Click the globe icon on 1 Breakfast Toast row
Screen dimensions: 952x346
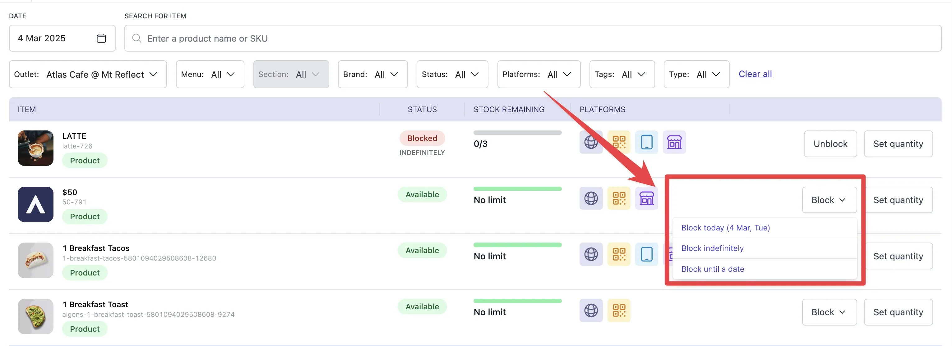point(590,311)
